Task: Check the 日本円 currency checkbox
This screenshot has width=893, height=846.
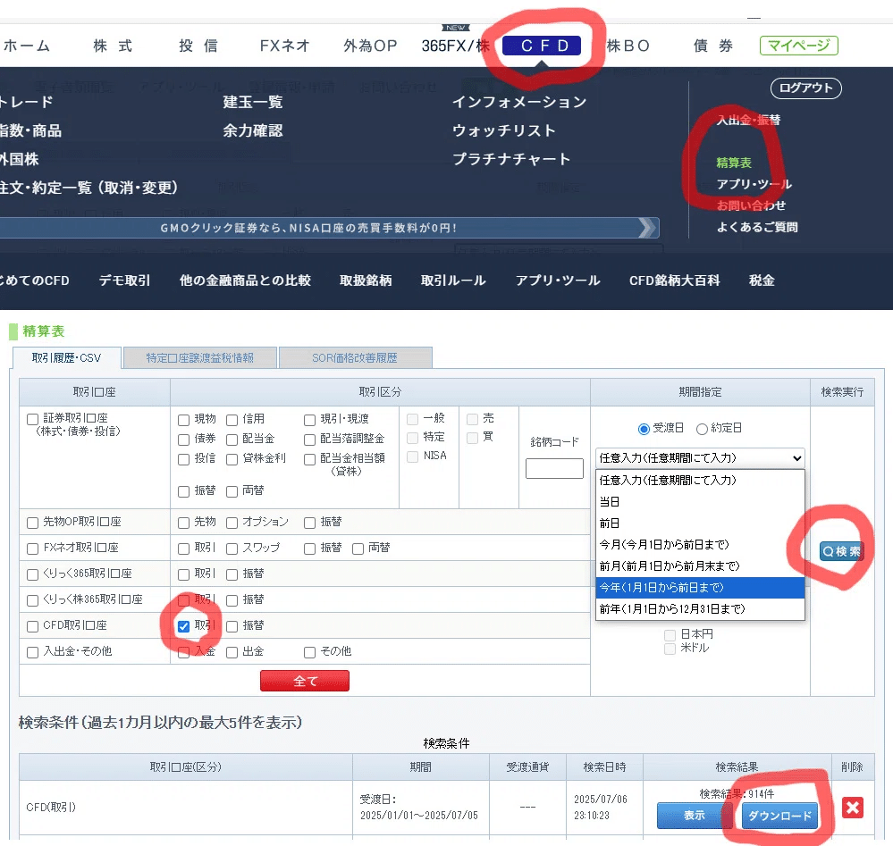Action: (x=670, y=633)
